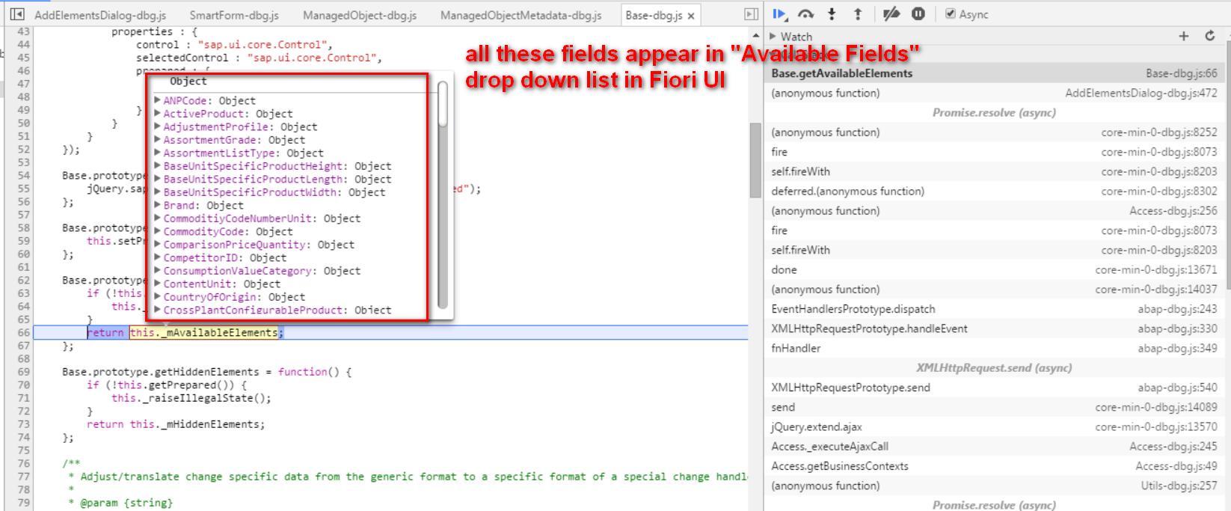Set breakpoint on line number 66
Image resolution: width=1231 pixels, height=511 pixels.
(23, 332)
